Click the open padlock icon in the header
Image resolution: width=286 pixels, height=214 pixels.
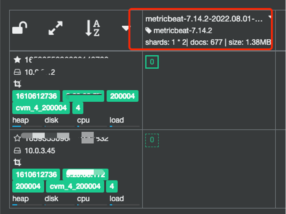20,28
